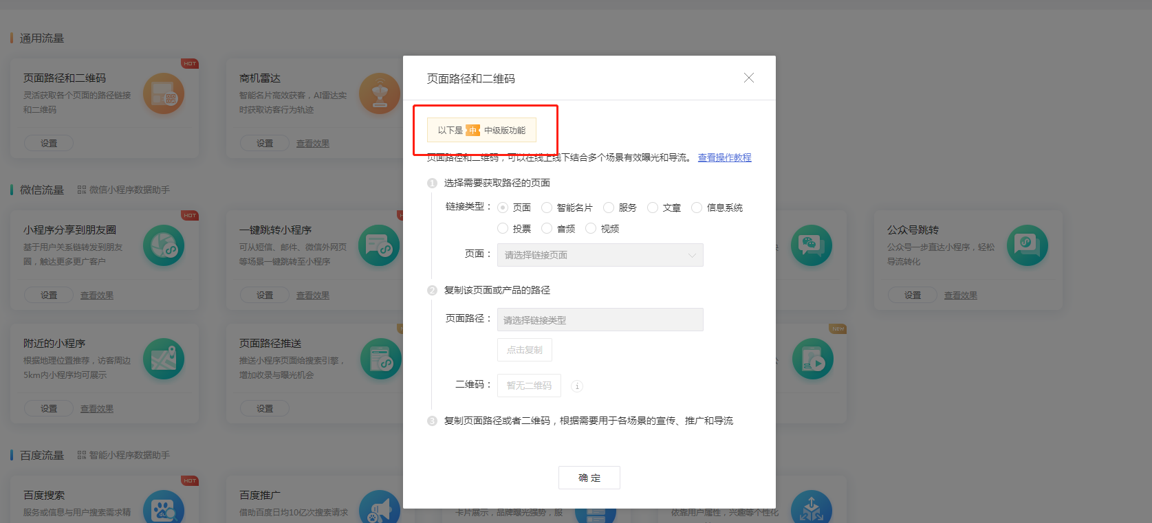Click the QR code info icon
Viewport: 1152px width, 523px height.
(577, 386)
